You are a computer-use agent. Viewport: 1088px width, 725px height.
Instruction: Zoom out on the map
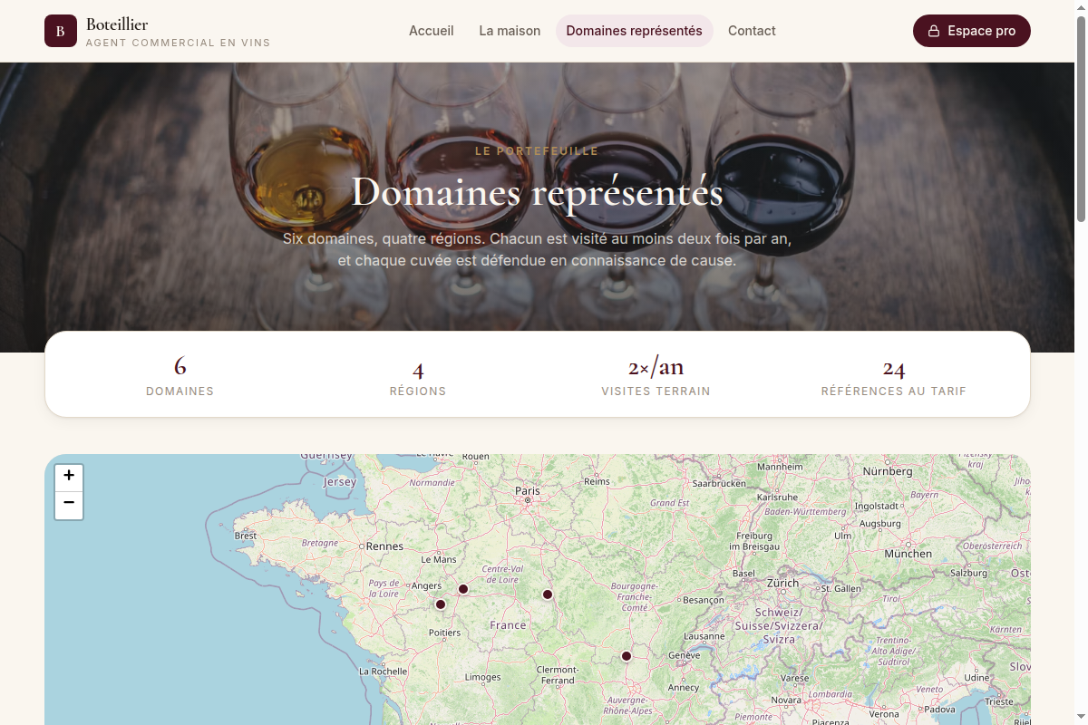point(69,506)
